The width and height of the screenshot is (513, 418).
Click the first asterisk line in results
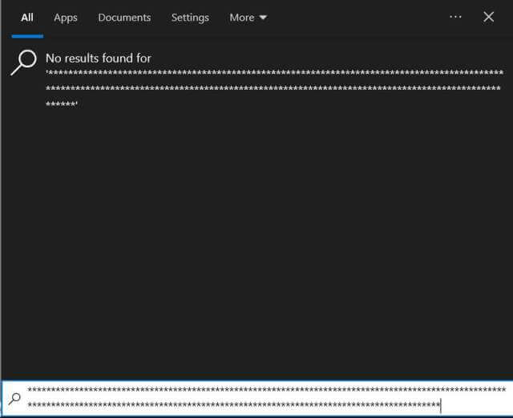(274, 74)
